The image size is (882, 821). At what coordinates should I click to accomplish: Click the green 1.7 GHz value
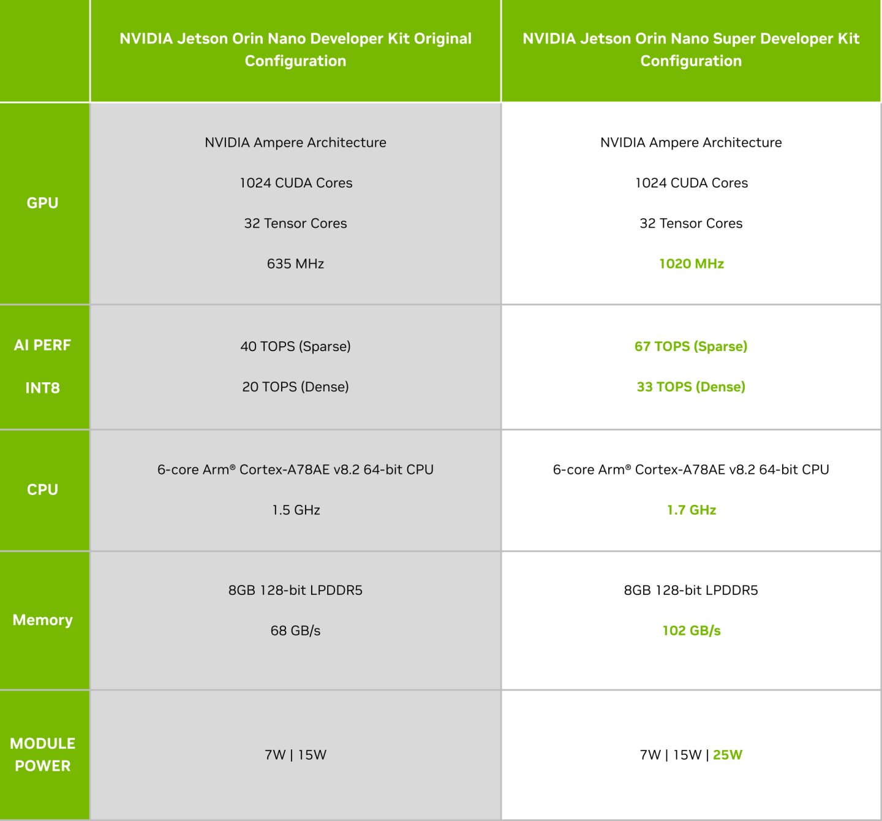click(692, 510)
